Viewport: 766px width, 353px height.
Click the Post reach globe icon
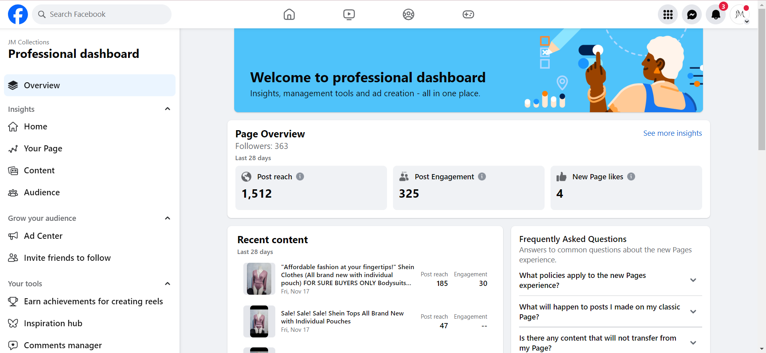tap(247, 176)
